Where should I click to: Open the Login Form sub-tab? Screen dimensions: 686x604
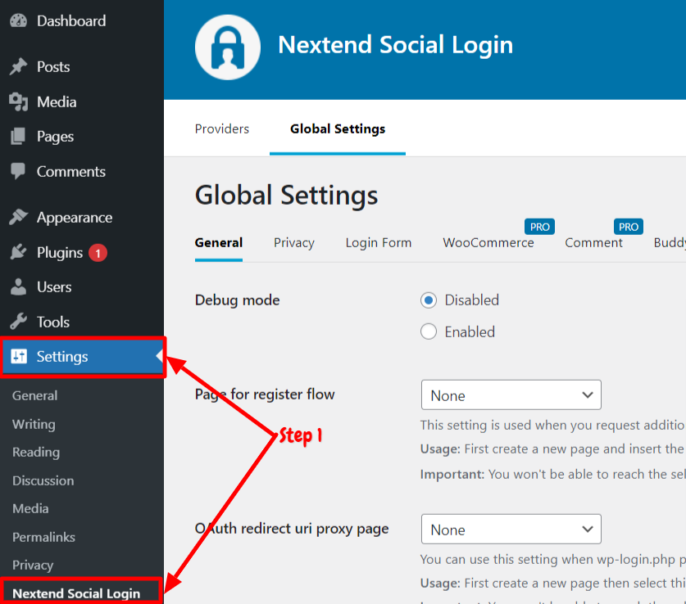coord(379,243)
